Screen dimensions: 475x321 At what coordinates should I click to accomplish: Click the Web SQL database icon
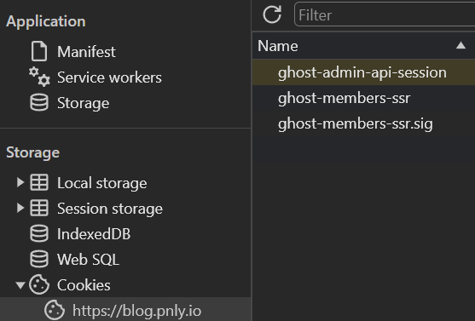[39, 259]
